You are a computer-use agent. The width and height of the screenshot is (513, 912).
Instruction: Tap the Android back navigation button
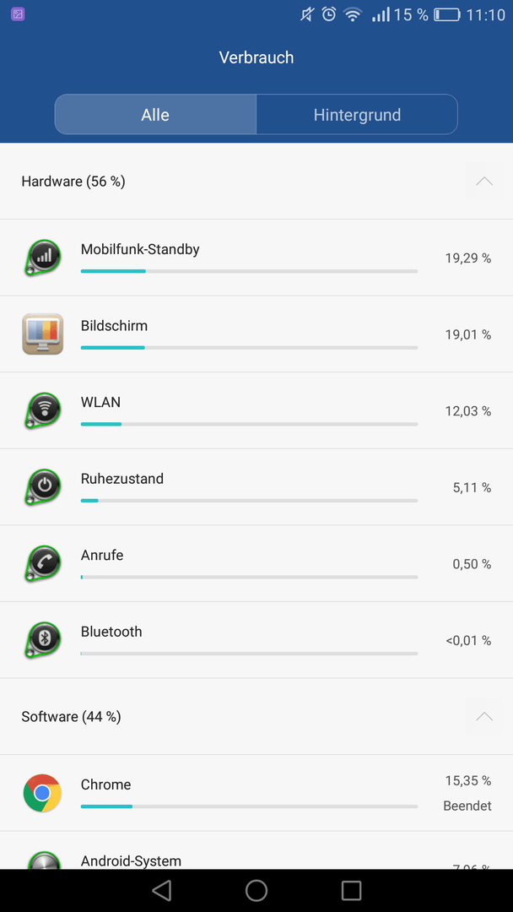tap(161, 890)
